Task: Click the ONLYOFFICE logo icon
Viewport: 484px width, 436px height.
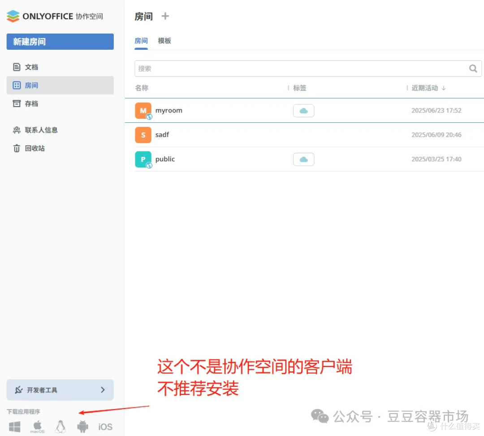Action: pyautogui.click(x=13, y=16)
